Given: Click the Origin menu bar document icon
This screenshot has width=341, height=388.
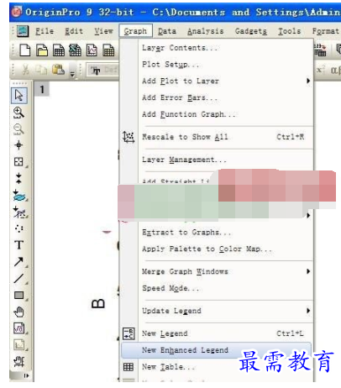Looking at the screenshot, I should pos(23,31).
